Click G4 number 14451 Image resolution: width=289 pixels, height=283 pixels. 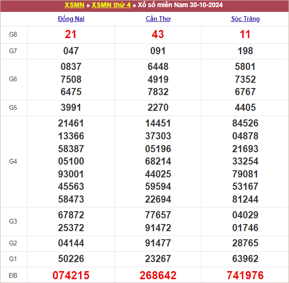pyautogui.click(x=158, y=123)
